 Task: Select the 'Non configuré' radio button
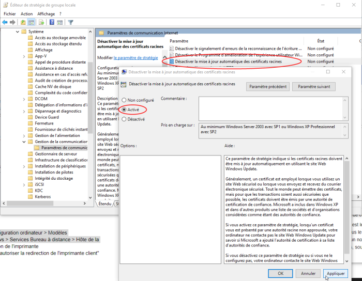(124, 100)
